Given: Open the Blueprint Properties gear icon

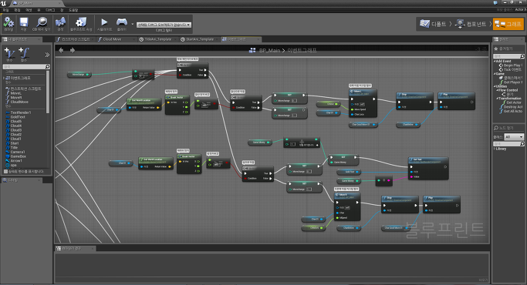Looking at the screenshot, I should [x=81, y=22].
